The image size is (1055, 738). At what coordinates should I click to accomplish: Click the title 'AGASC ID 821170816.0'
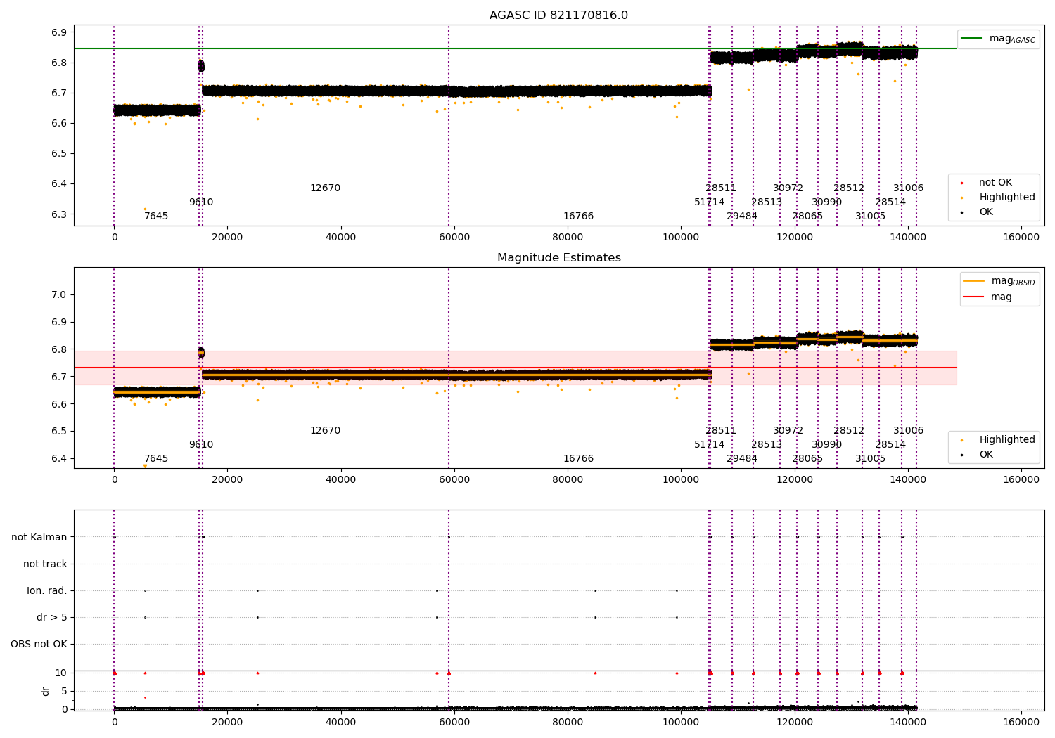point(558,15)
